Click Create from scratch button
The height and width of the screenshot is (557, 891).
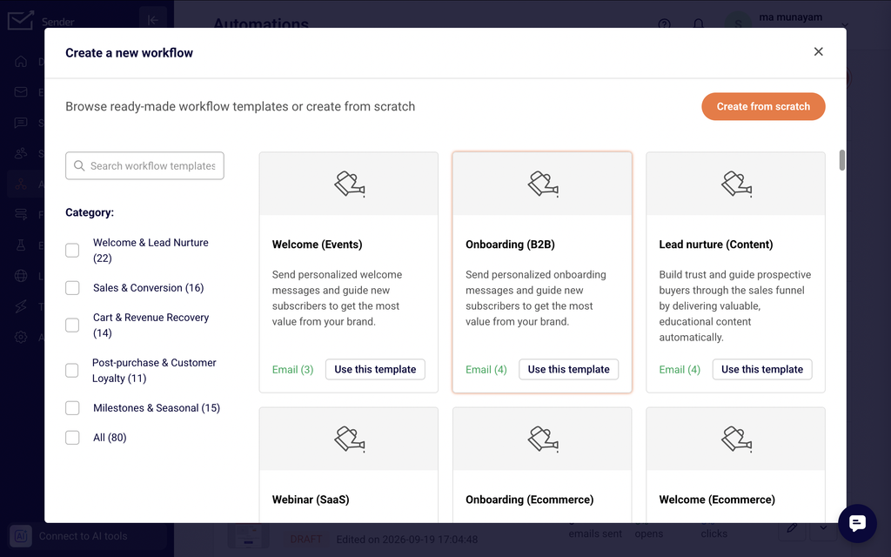coord(763,106)
